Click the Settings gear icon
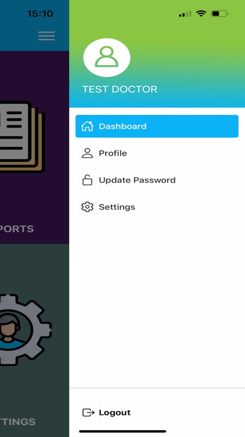Image resolution: width=245 pixels, height=437 pixels. pyautogui.click(x=87, y=207)
